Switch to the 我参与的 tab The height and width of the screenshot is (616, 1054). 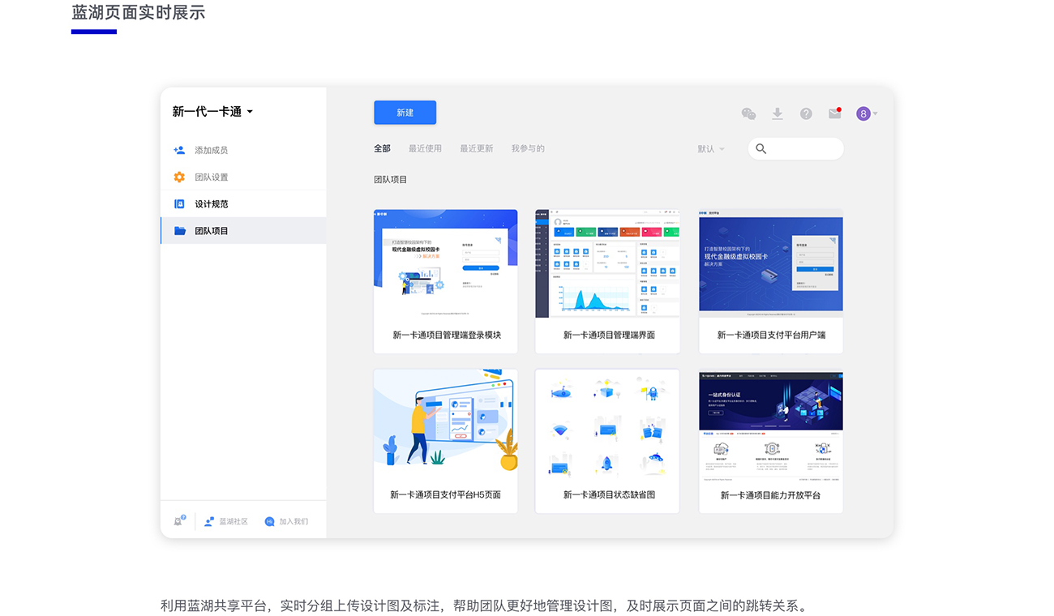pyautogui.click(x=528, y=148)
